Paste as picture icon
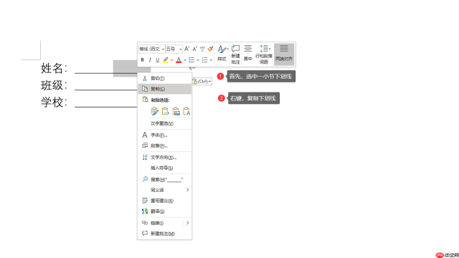 [176, 111]
